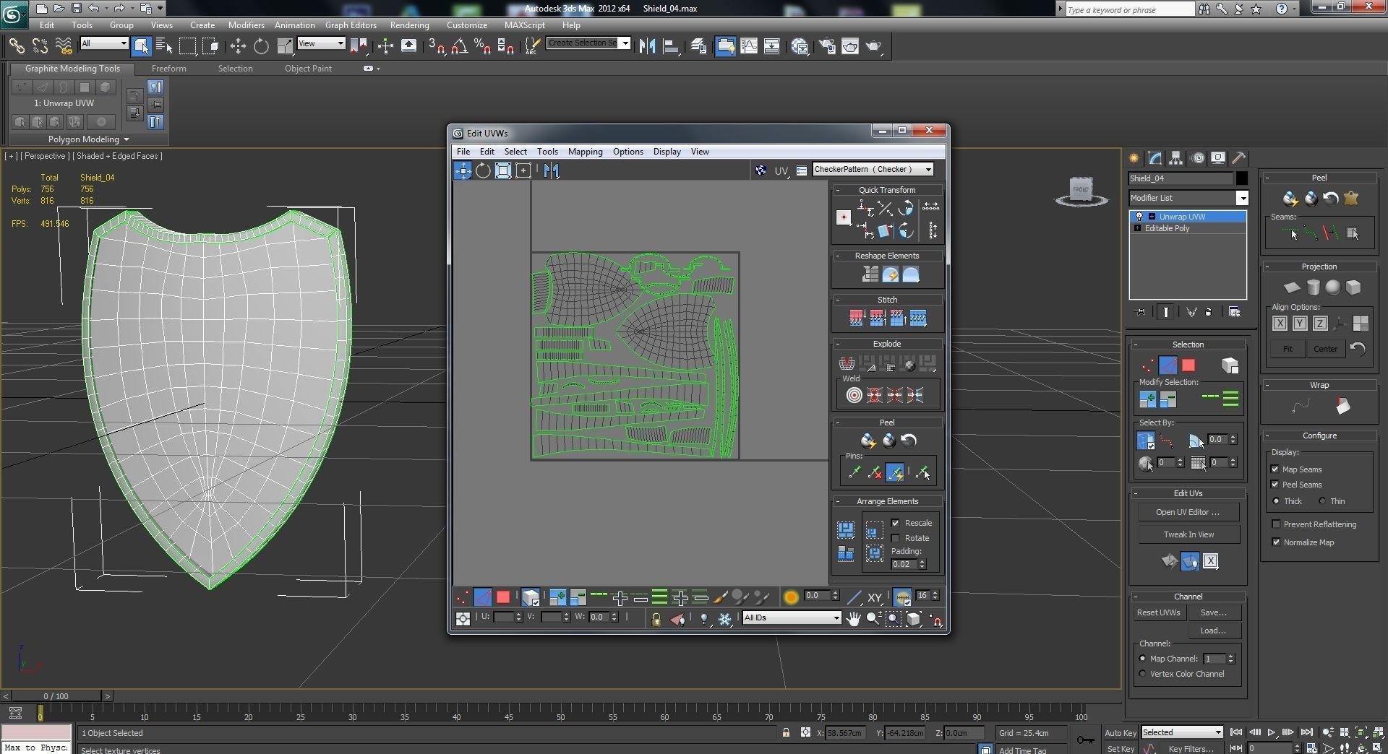Enable Prevent Reflattening checkbox
Image resolution: width=1388 pixels, height=754 pixels.
[x=1276, y=524]
